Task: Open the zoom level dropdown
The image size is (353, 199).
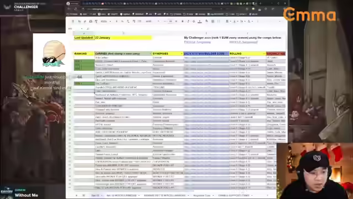Action: coord(105,22)
